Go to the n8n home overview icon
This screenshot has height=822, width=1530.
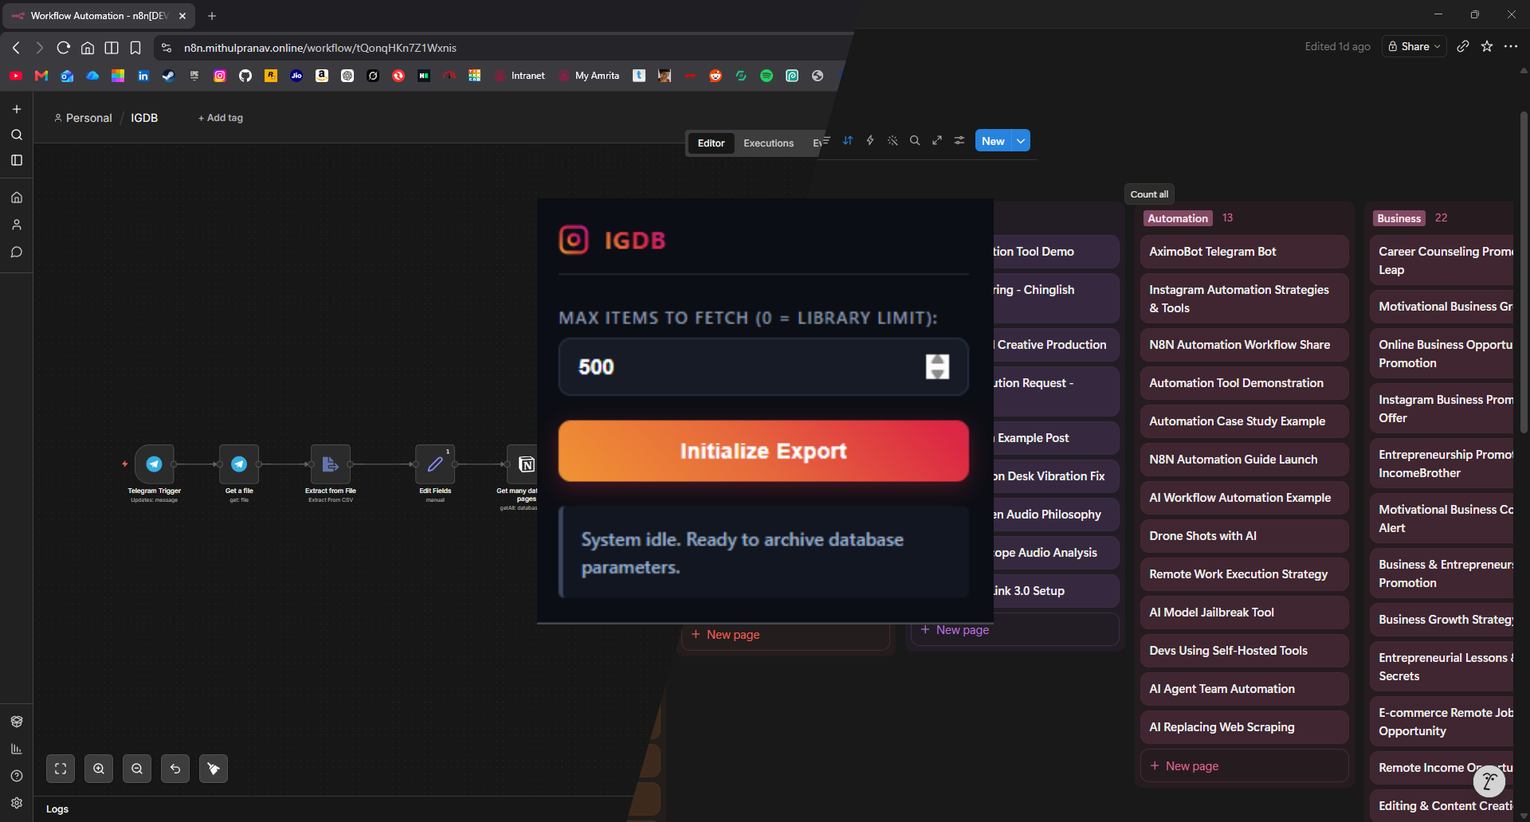(x=17, y=198)
